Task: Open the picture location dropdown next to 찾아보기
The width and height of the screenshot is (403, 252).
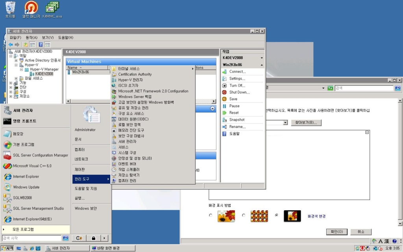Action: (285, 123)
